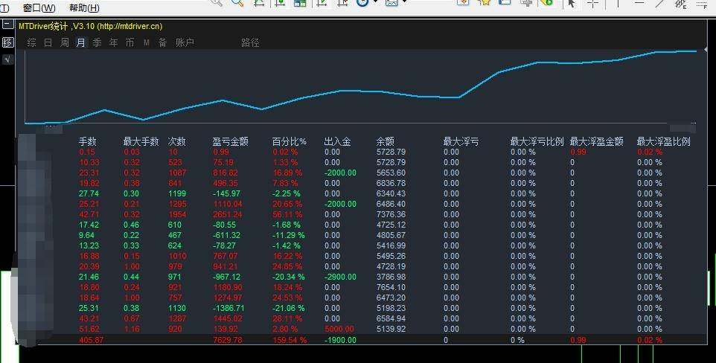Select the balance cell 3786.98
The width and height of the screenshot is (716, 363).
coord(391,277)
